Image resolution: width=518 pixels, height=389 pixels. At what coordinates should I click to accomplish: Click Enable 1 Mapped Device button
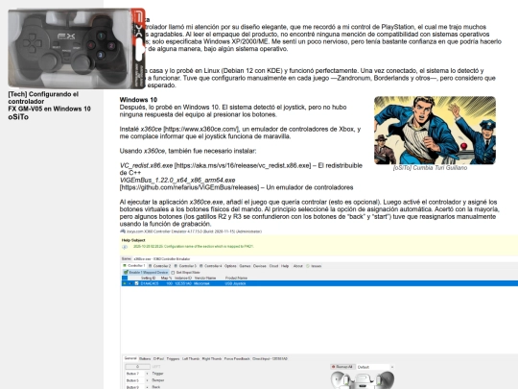click(146, 272)
